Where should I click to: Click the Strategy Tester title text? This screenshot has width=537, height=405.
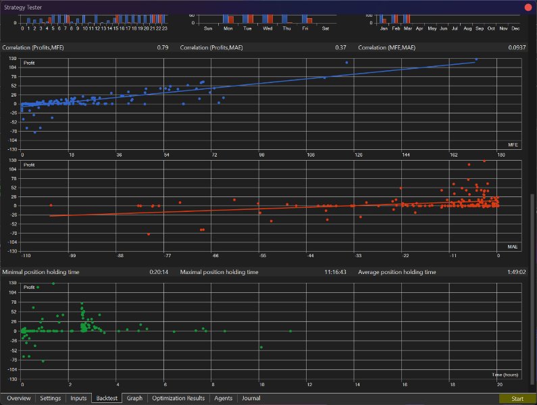[x=23, y=7]
